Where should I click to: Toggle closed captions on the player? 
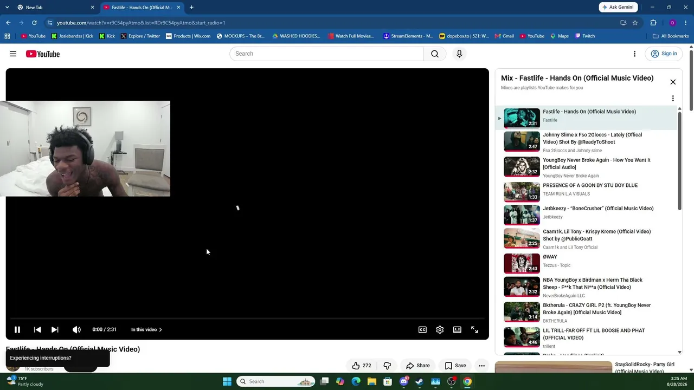(422, 329)
